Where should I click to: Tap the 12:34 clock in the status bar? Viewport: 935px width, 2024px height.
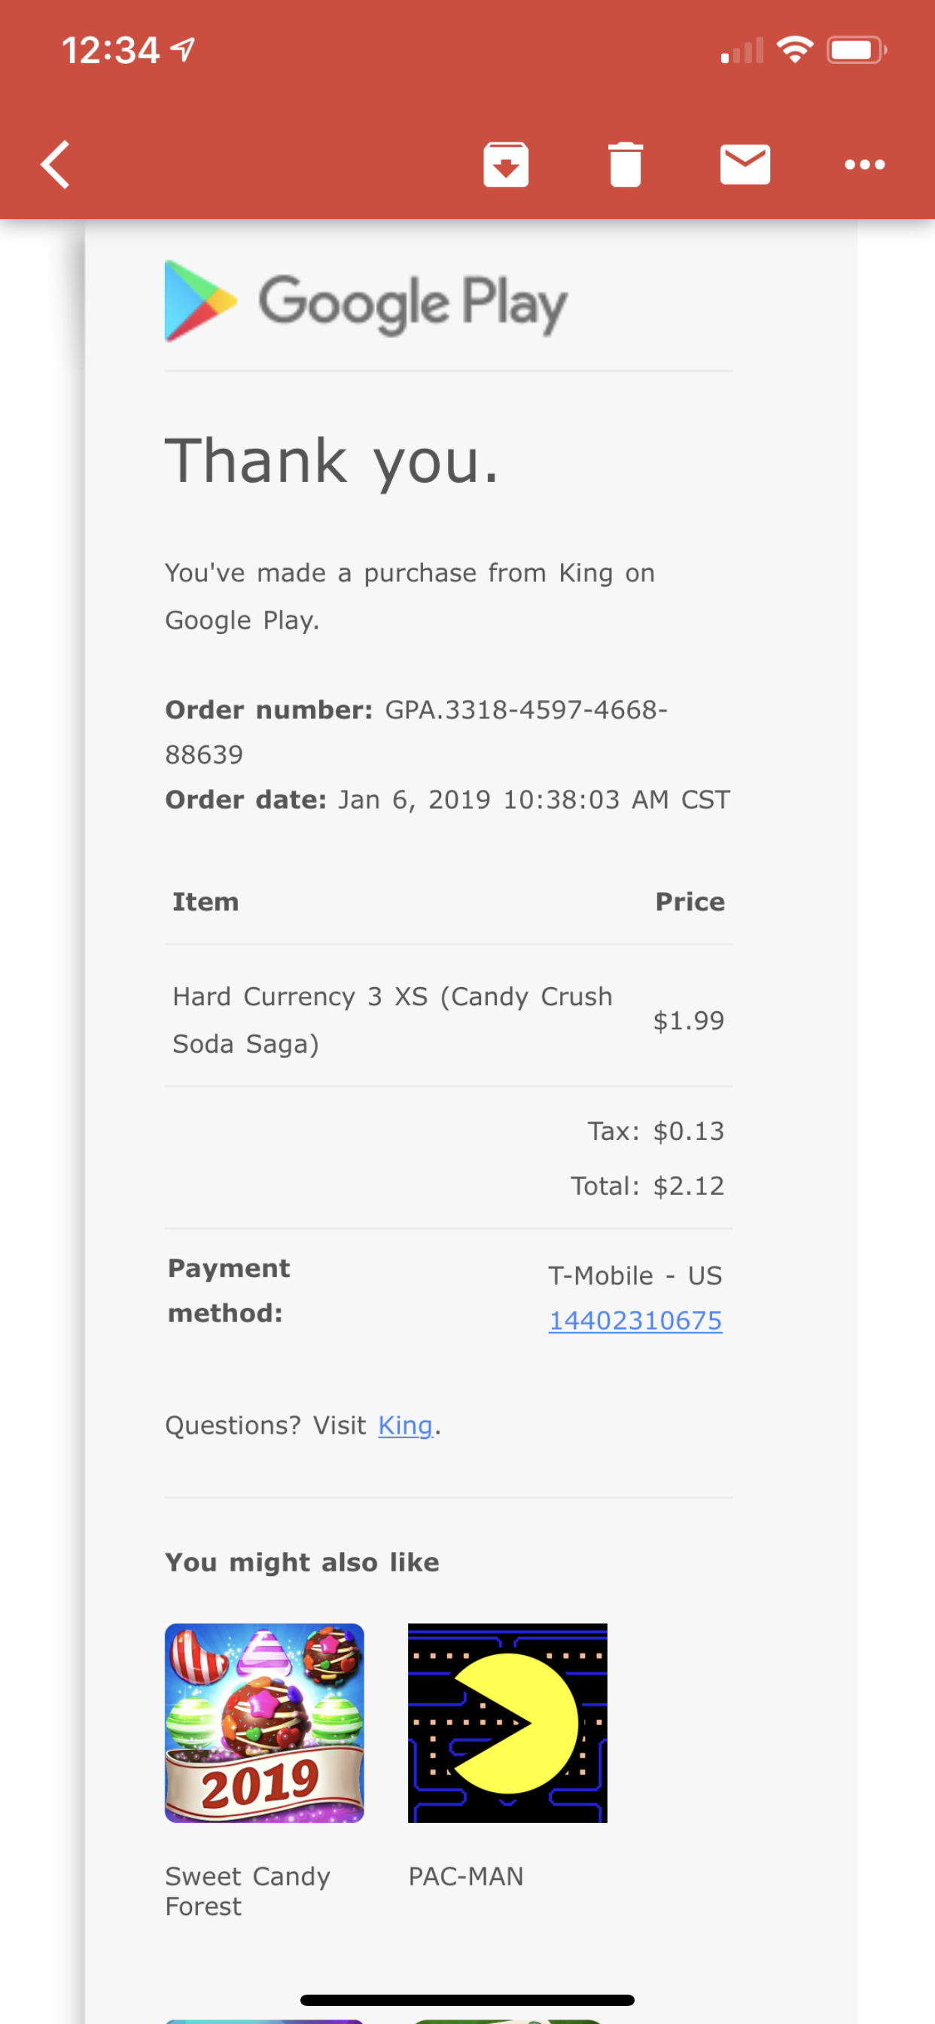click(x=111, y=50)
